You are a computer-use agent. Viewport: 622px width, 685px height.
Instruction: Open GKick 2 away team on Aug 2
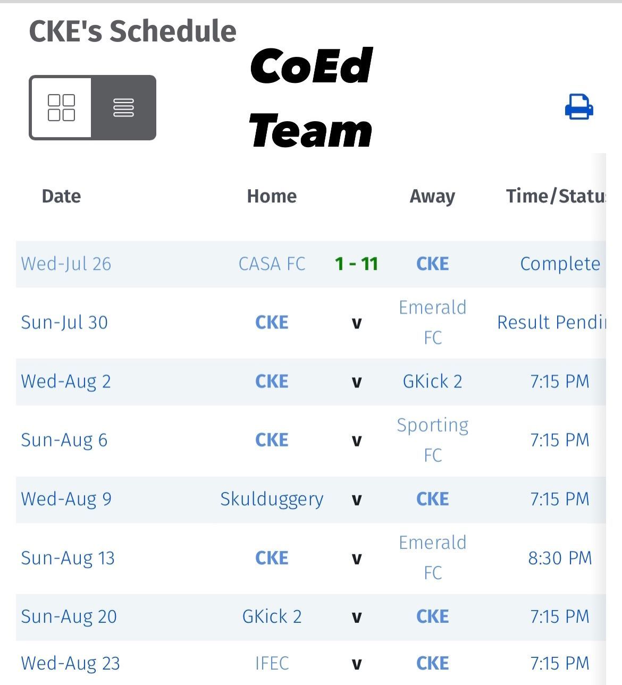pos(433,381)
